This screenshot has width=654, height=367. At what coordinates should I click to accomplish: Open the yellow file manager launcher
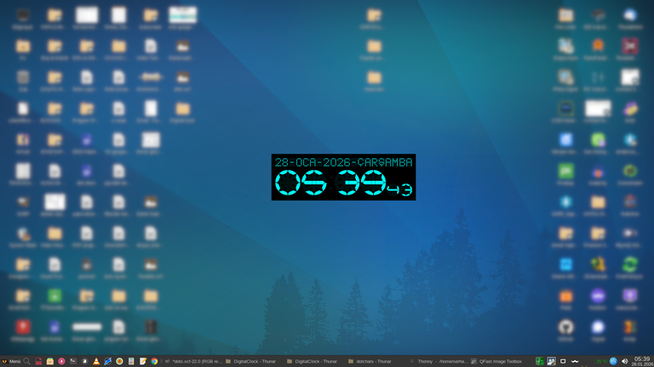pos(50,361)
